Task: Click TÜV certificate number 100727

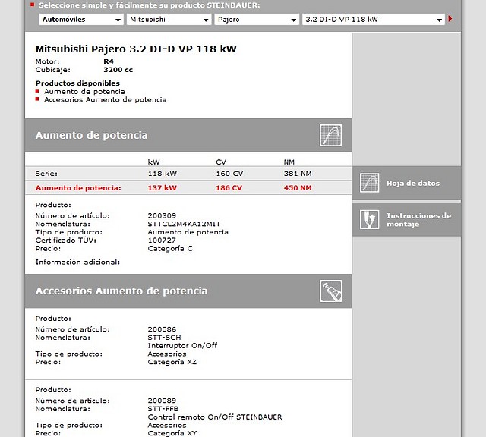Action: click(x=162, y=241)
